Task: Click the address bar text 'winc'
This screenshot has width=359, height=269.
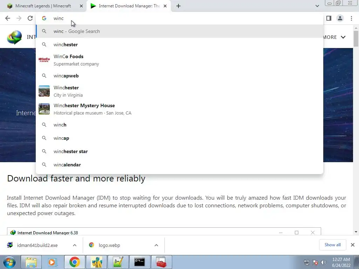Action: pyautogui.click(x=59, y=18)
